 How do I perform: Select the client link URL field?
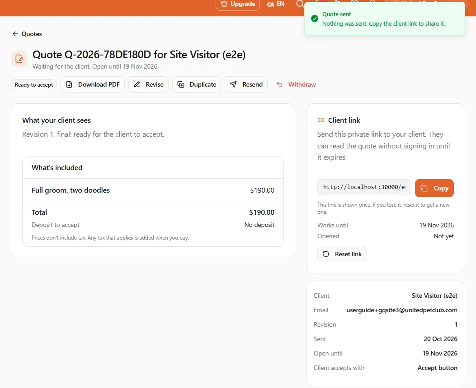coord(364,187)
